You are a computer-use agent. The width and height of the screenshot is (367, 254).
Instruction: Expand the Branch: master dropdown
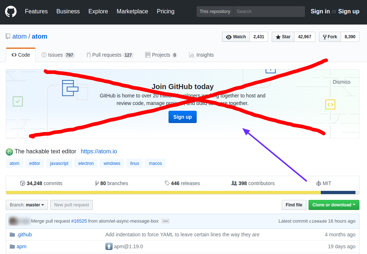pos(27,205)
